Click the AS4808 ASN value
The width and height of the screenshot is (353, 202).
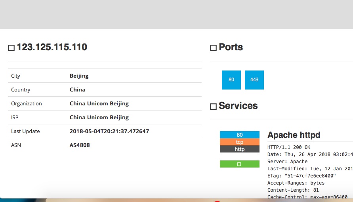(80, 145)
